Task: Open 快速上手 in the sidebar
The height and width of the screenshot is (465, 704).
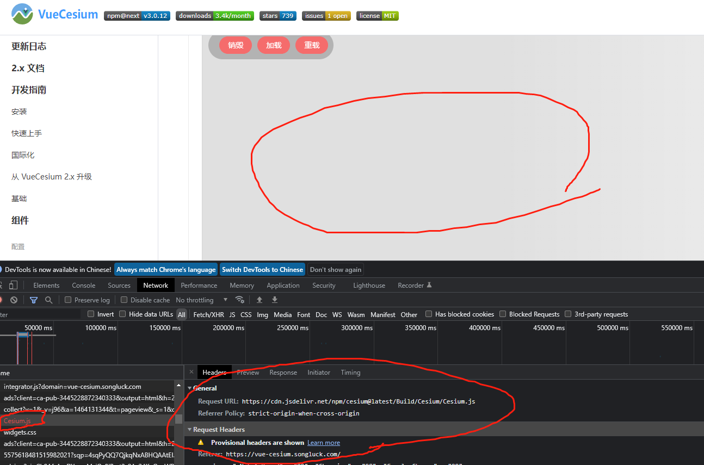Action: (27, 133)
